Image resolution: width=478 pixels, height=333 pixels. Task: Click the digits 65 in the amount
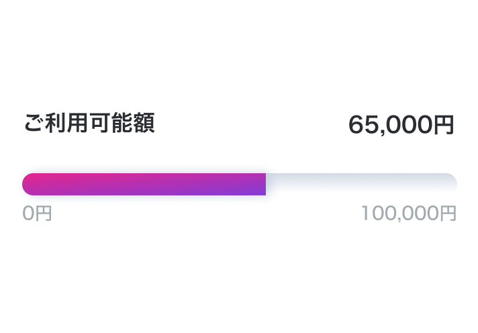tap(363, 125)
